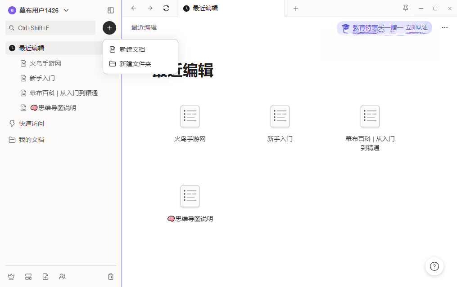Click the 教育特惠 立即认证 banner
The image size is (457, 287).
pos(385,28)
